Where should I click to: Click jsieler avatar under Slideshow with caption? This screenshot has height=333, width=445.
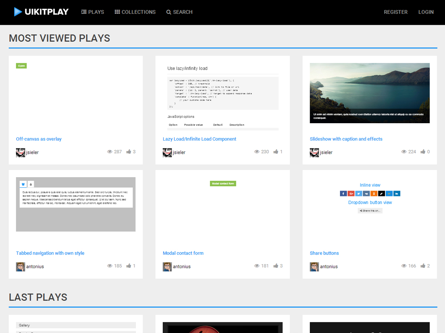314,152
